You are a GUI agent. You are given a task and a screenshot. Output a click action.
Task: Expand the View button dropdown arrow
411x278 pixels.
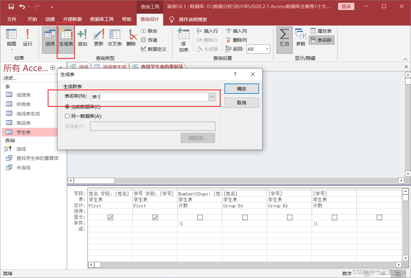(12, 50)
